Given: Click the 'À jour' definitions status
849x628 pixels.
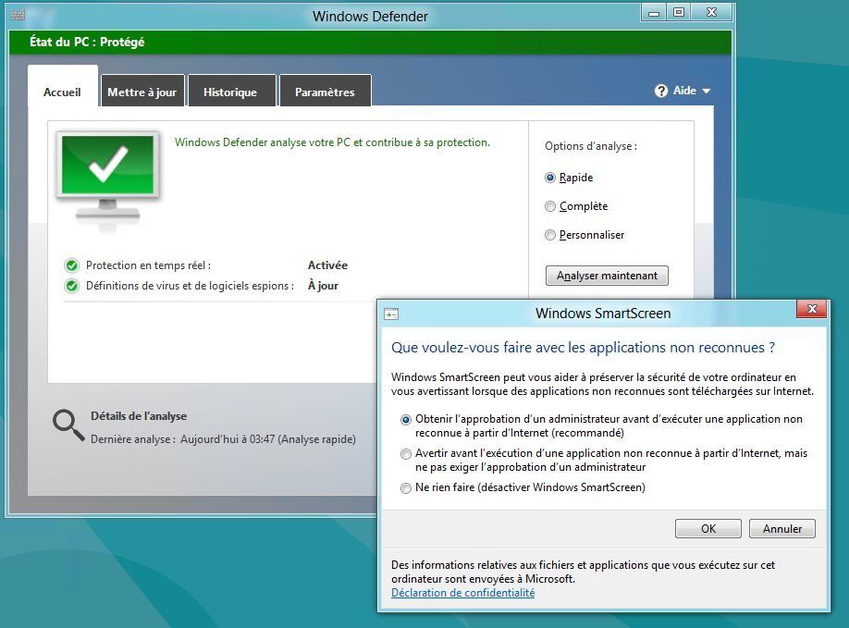Looking at the screenshot, I should pyautogui.click(x=323, y=286).
